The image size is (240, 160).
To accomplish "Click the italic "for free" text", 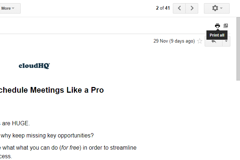I will [x=70, y=148].
